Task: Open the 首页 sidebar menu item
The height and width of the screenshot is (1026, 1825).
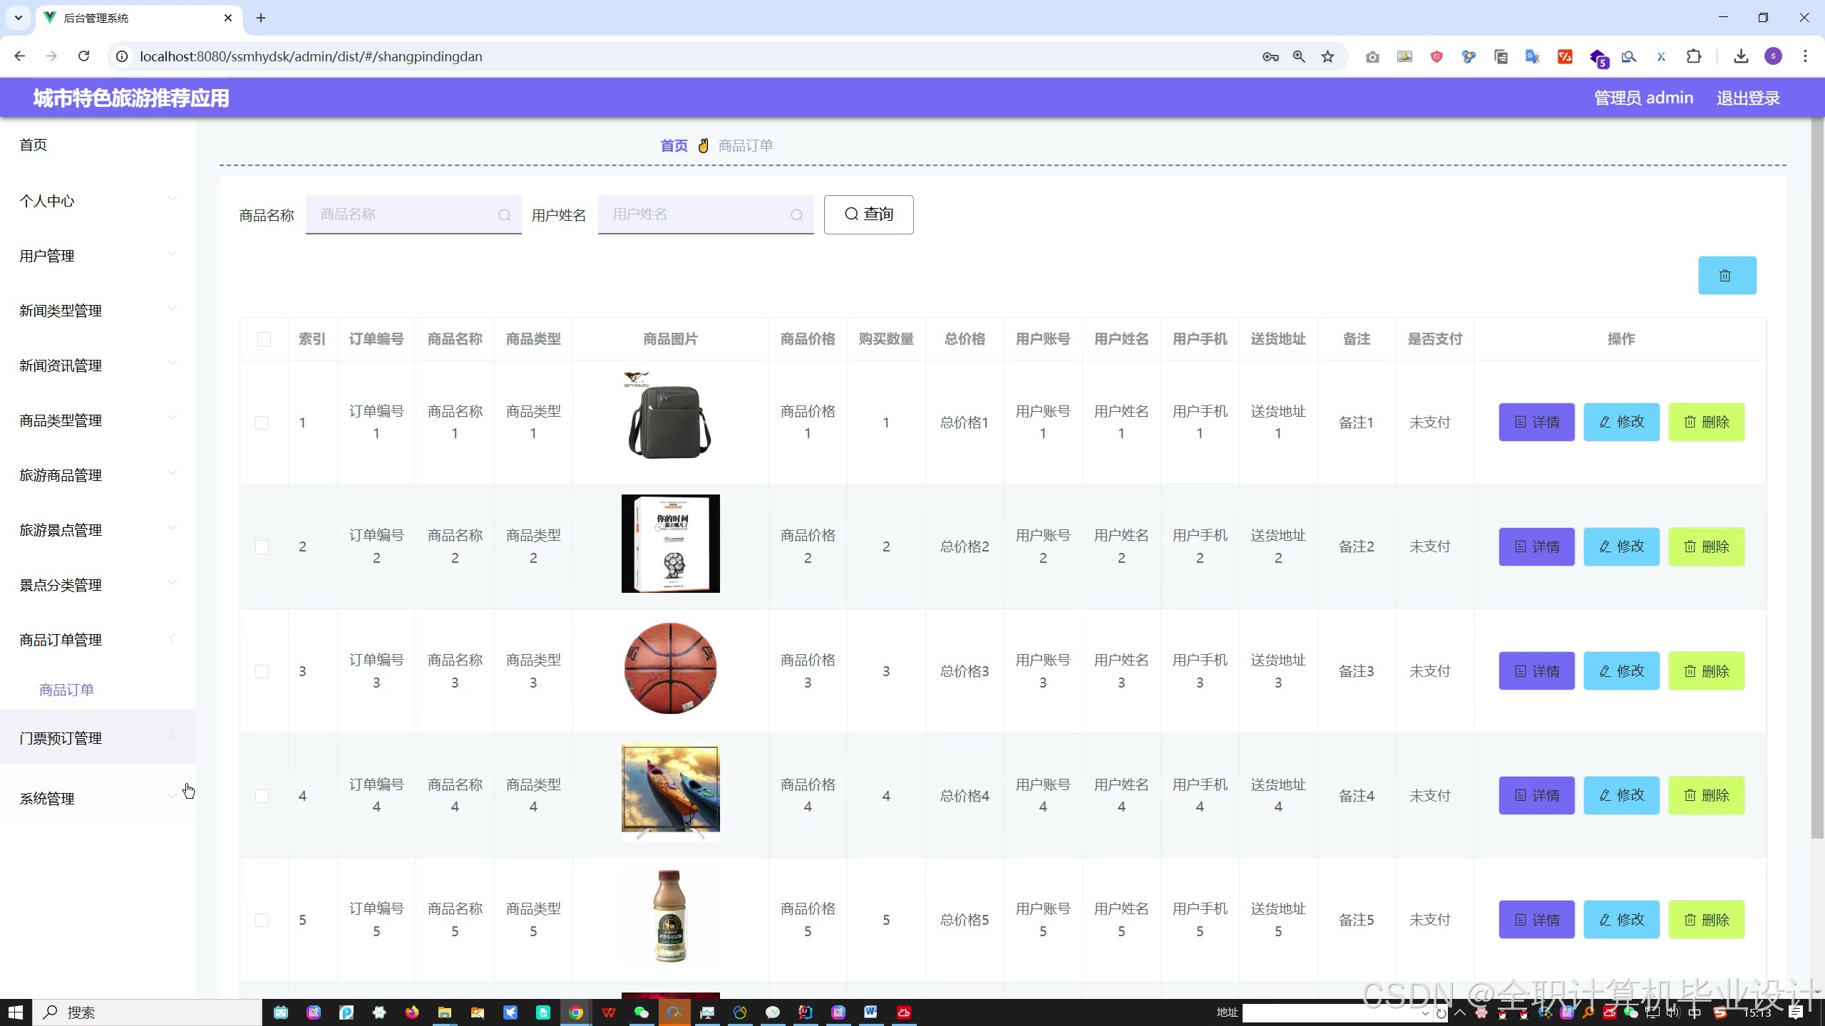Action: point(34,145)
